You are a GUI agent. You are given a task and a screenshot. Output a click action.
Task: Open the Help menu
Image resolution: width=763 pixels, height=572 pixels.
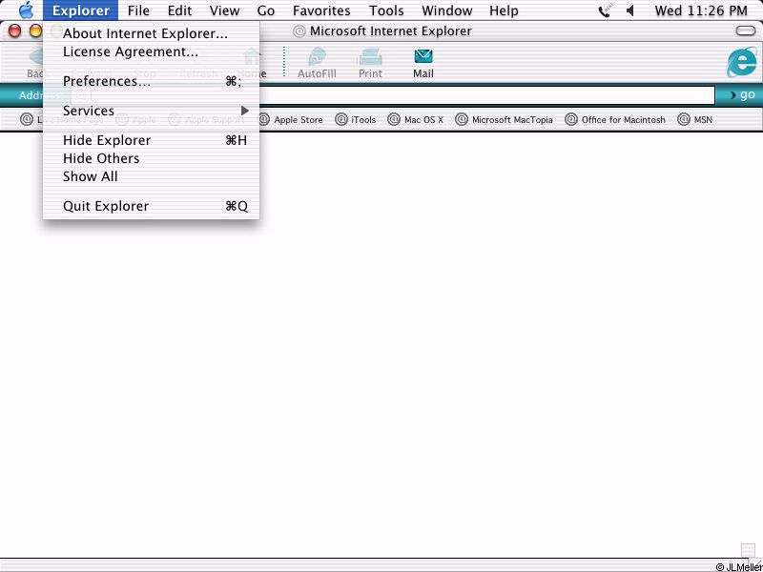pos(504,10)
